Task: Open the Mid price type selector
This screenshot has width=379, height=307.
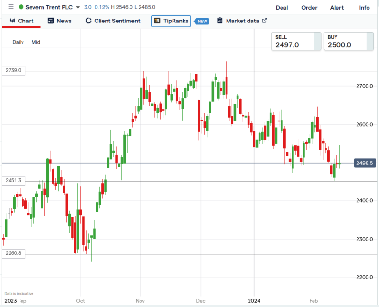Action: tap(36, 42)
